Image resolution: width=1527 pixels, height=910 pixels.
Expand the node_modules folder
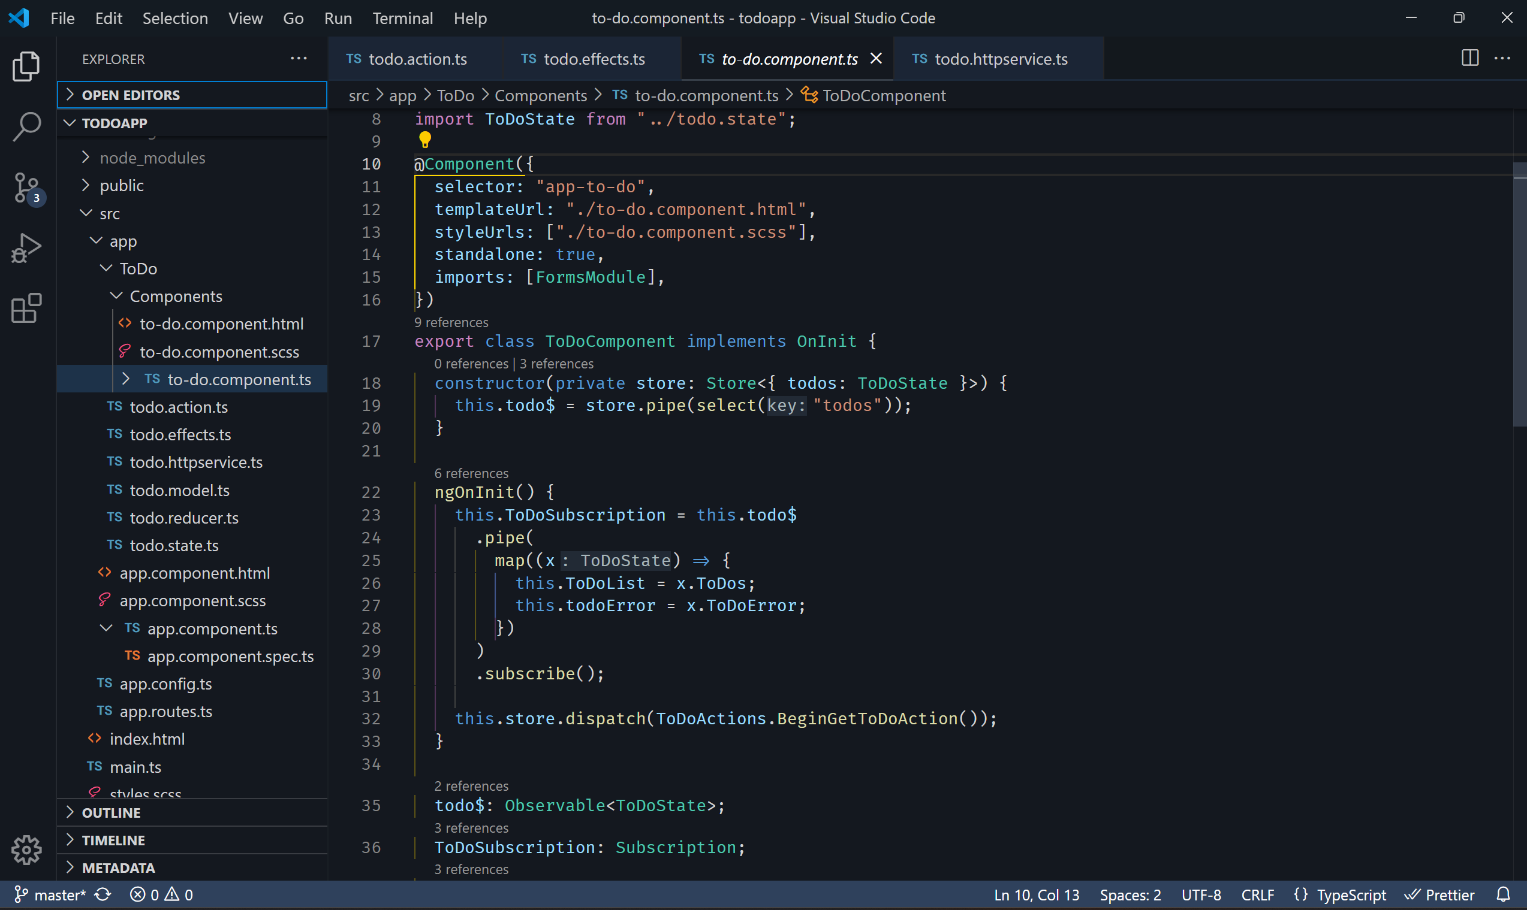coord(152,158)
